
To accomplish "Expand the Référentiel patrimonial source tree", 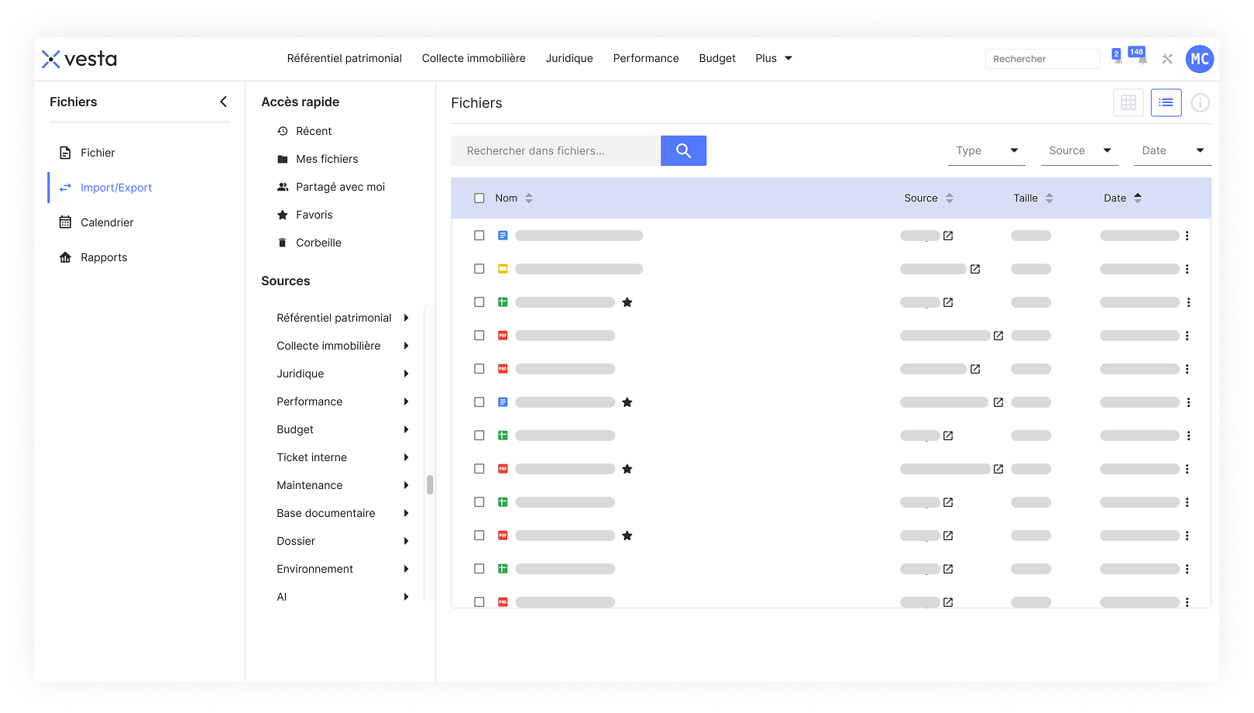I will pos(406,318).
